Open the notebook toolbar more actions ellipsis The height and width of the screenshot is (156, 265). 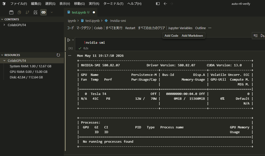pos(210,28)
